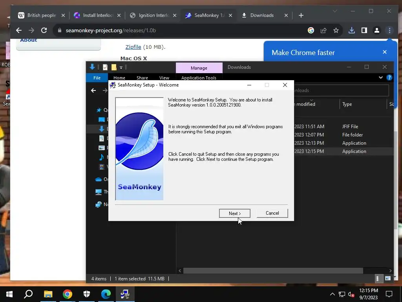
Task: Open Explorer help question icon
Action: tap(389, 77)
